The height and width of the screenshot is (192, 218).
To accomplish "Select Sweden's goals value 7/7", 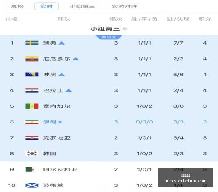I will tap(178, 43).
